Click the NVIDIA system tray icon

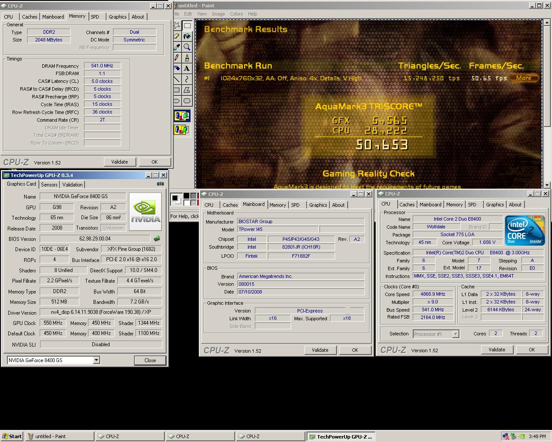coord(522,436)
